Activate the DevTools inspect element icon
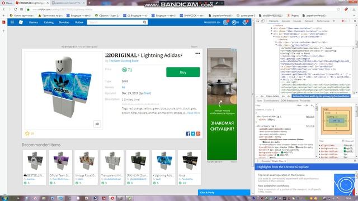Image resolution: width=358 pixels, height=201 pixels. 258,21
